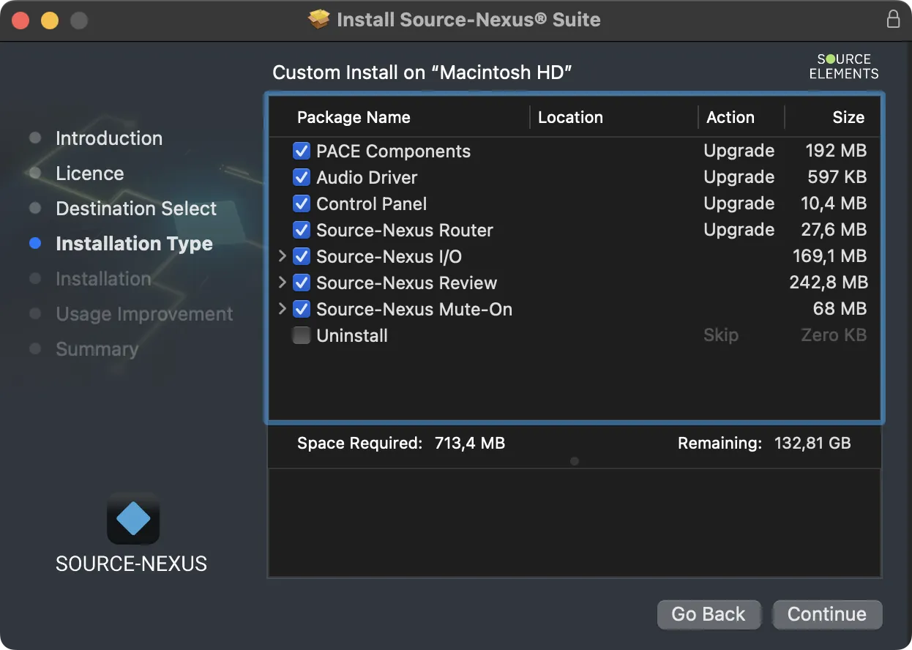Click the Source Elements logo
The image size is (912, 650).
click(x=844, y=67)
